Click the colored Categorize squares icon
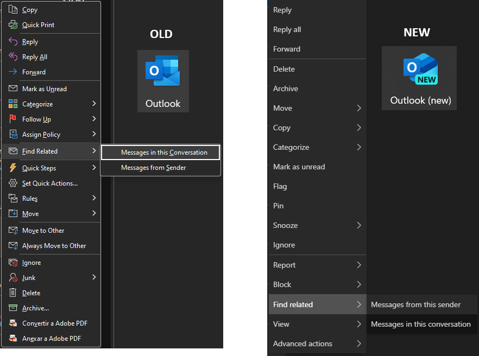The height and width of the screenshot is (356, 479). pyautogui.click(x=13, y=104)
